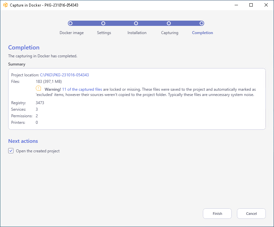Click the yellow warning icon

(38, 88)
